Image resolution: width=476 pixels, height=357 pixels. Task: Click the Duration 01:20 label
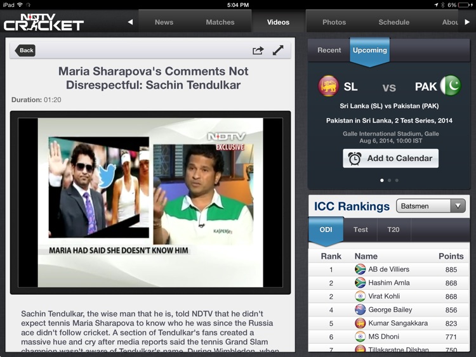[x=36, y=100]
